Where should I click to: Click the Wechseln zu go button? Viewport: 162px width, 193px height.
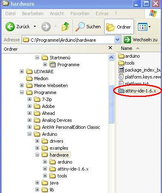[x=140, y=40]
